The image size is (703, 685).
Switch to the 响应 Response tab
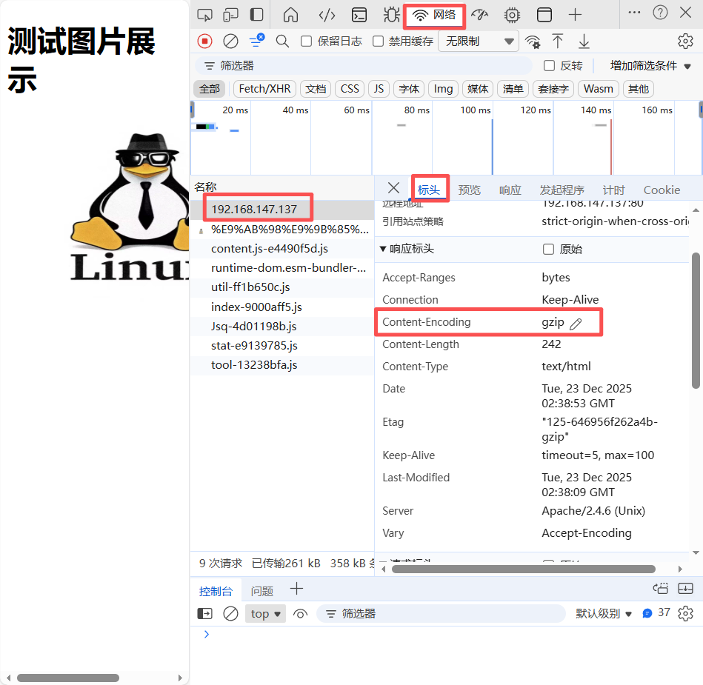(510, 190)
